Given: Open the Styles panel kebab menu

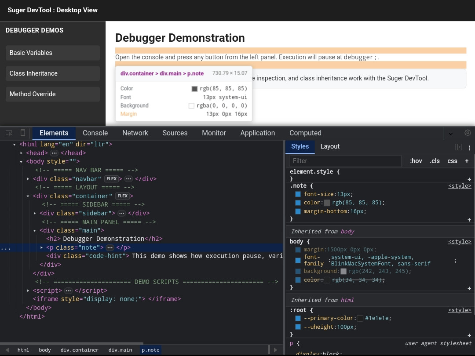Looking at the screenshot, I should (x=470, y=148).
